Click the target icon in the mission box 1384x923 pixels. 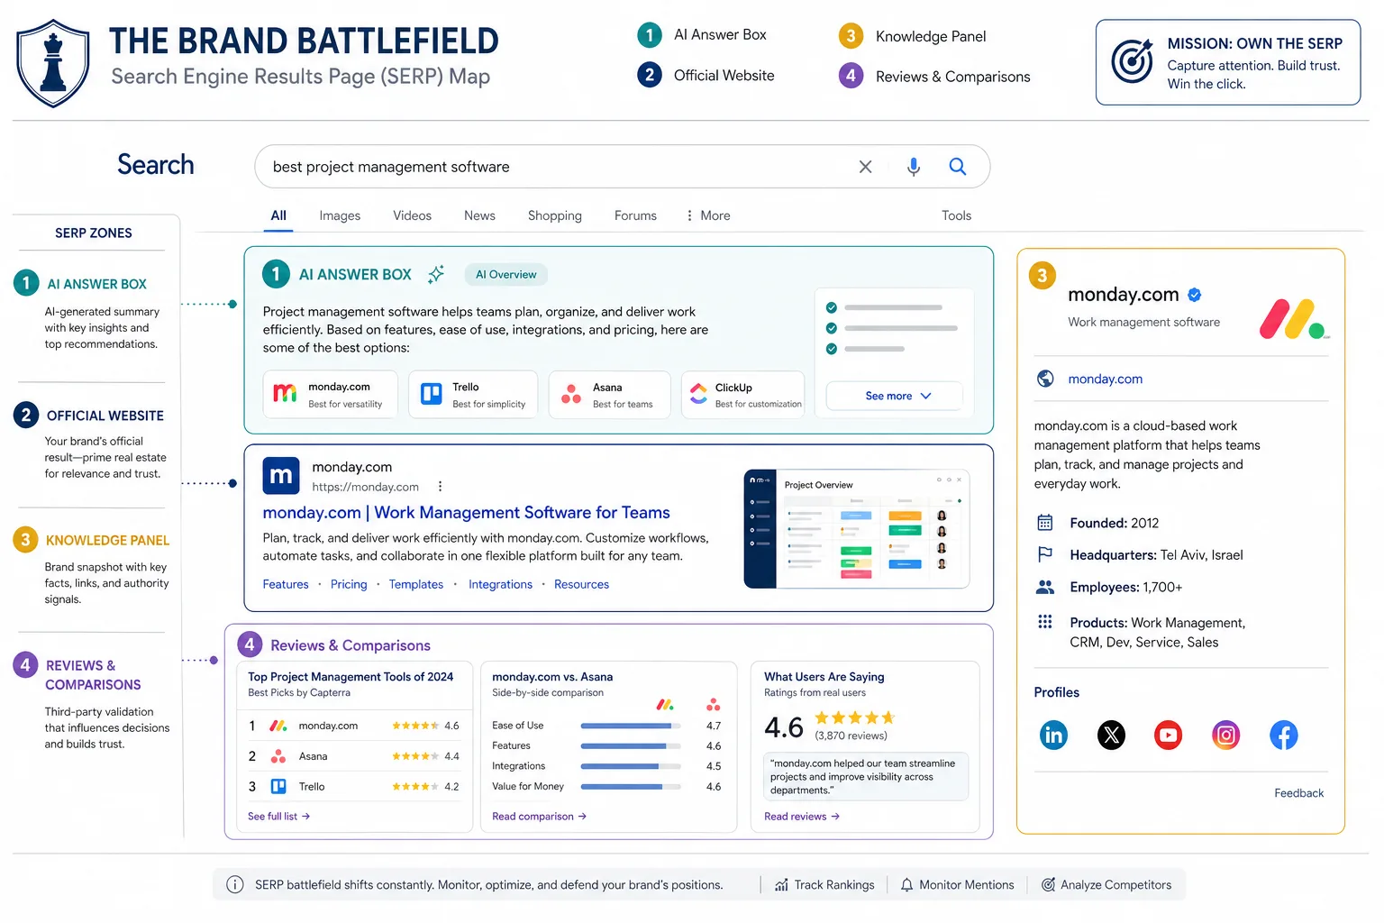tap(1132, 61)
